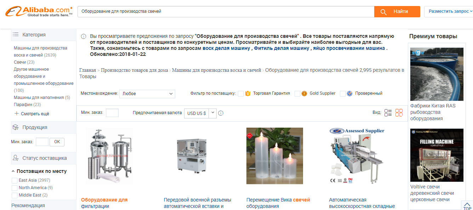Open the USD currency dropdown

[200, 113]
